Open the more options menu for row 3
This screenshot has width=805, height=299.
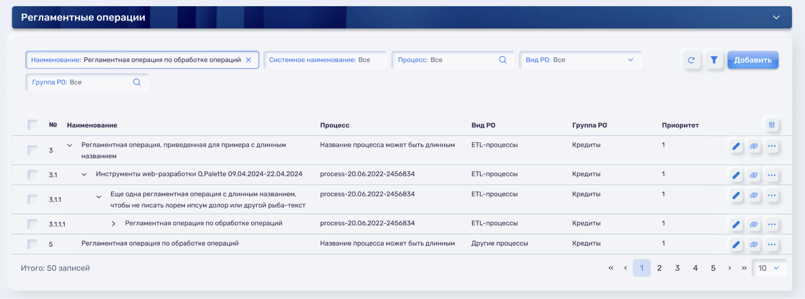point(771,146)
